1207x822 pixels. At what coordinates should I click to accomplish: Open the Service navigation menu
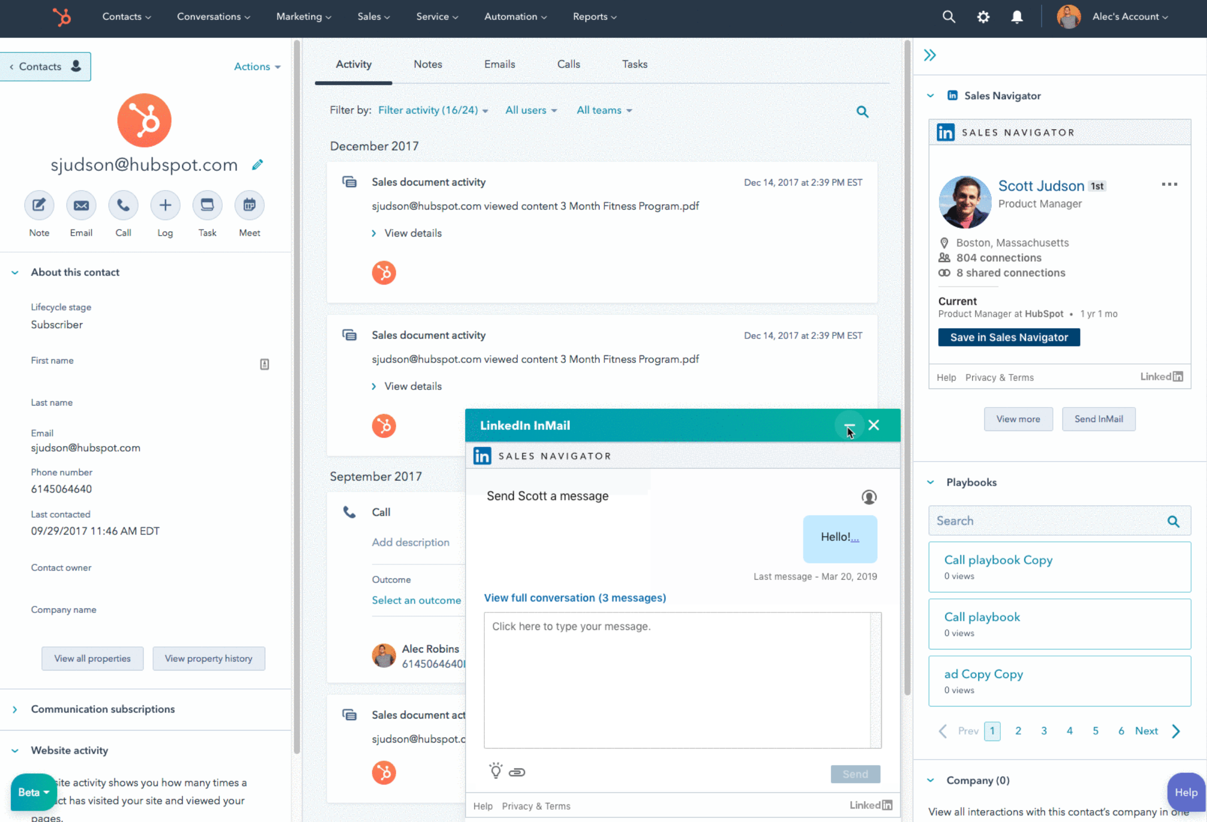pos(437,16)
